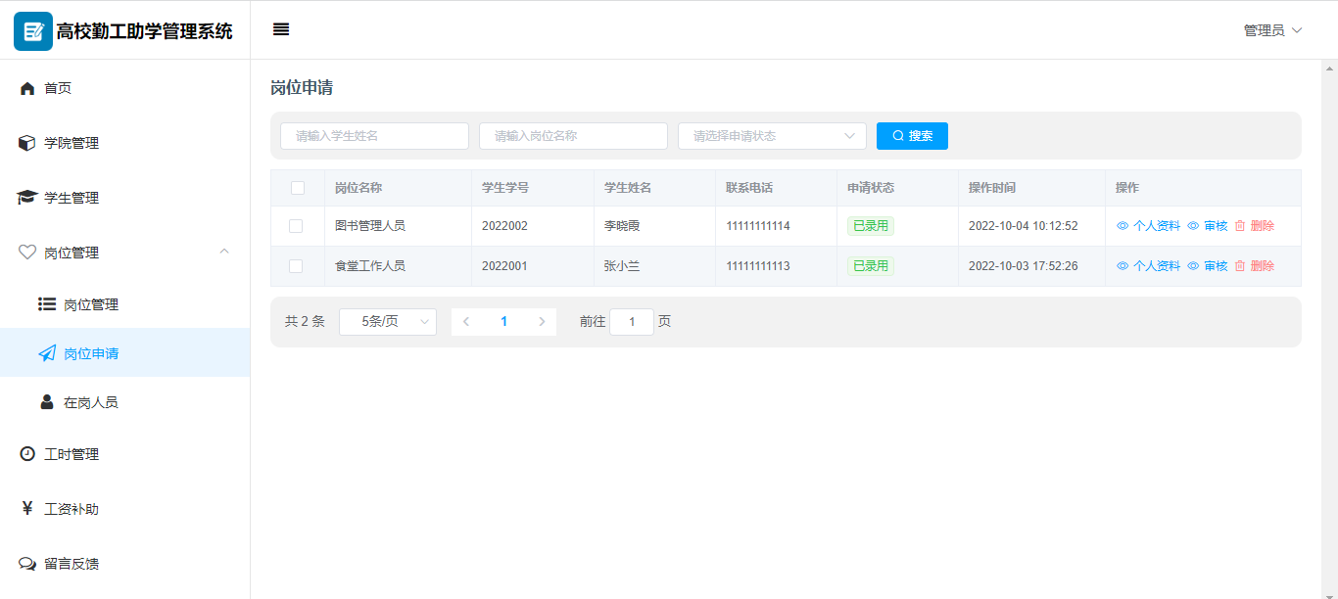This screenshot has width=1338, height=599.
Task: Click the clock icon for 工时管理
Action: 27,454
